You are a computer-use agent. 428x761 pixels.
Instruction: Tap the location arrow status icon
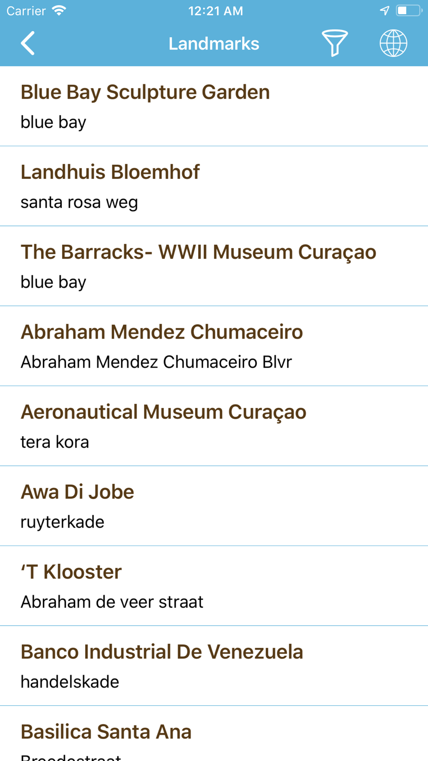(x=384, y=11)
